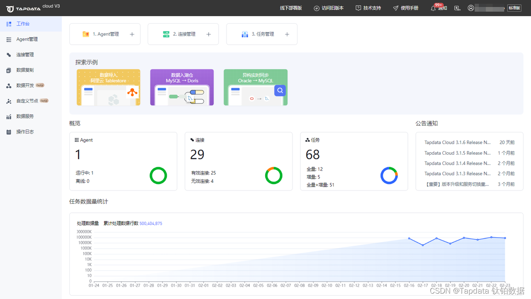Click the 技术支持 question icon
The width and height of the screenshot is (531, 299).
coord(358,8)
